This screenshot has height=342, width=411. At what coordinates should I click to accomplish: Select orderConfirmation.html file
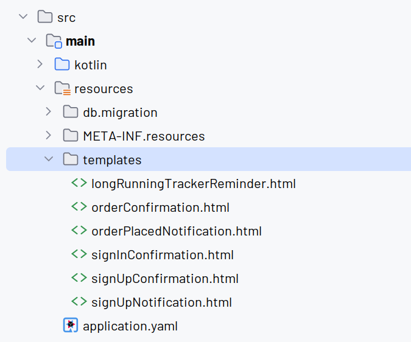[160, 208]
